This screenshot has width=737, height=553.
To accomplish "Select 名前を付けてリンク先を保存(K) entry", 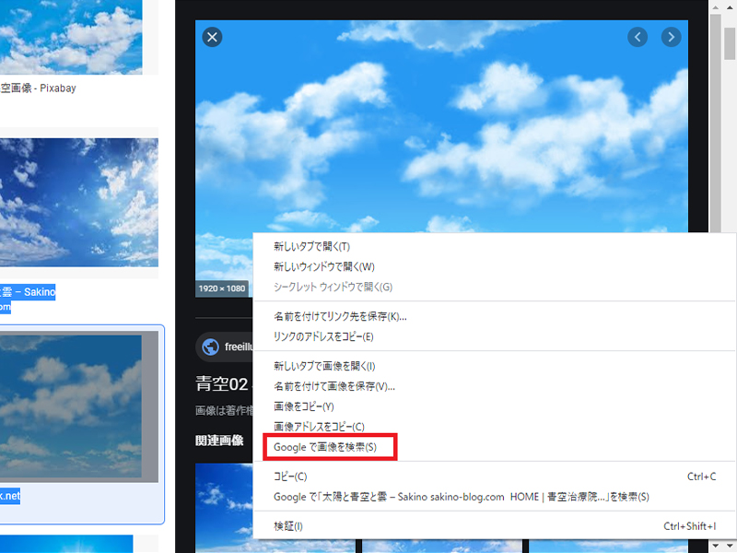I will (x=494, y=316).
